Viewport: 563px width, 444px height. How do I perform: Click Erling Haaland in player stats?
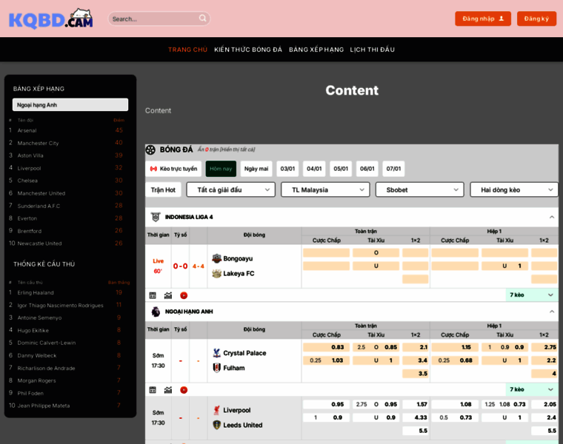click(x=36, y=292)
